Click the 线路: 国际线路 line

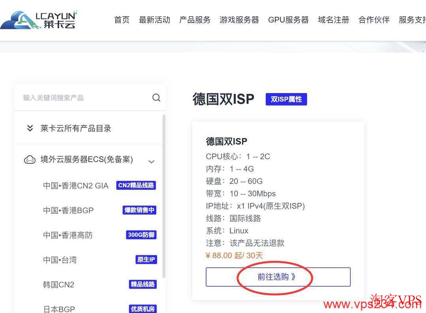click(233, 218)
